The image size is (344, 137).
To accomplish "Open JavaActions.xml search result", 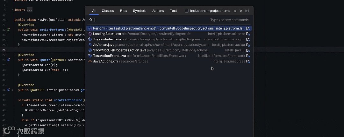I will [x=169, y=61].
